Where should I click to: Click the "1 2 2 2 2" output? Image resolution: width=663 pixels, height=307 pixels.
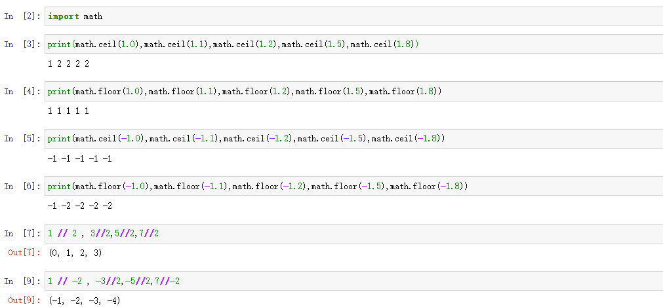click(x=68, y=64)
